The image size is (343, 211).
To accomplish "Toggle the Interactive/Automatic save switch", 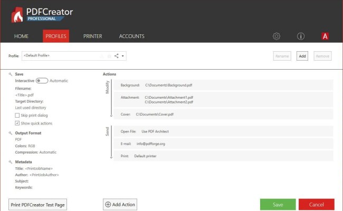I will click(42, 81).
